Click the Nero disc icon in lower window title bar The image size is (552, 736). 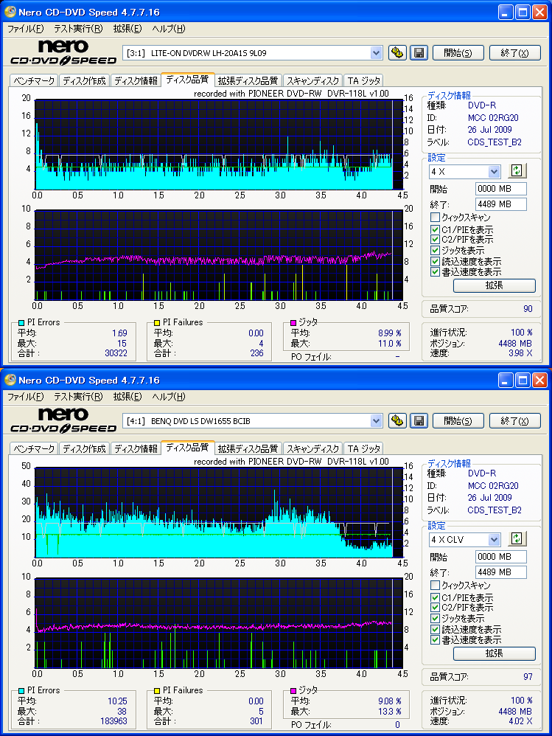(x=10, y=380)
